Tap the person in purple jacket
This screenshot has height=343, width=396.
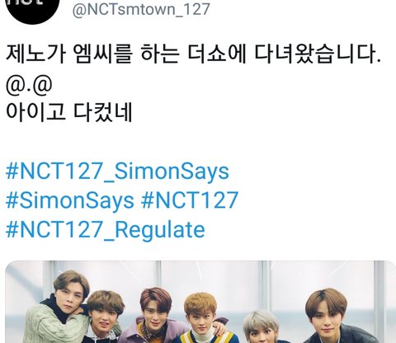tap(154, 316)
